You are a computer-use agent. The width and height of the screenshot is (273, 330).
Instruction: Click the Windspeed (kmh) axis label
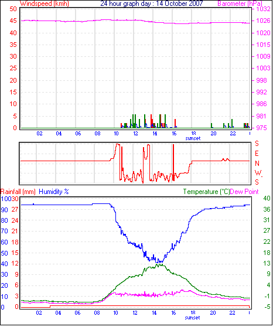click(45, 4)
